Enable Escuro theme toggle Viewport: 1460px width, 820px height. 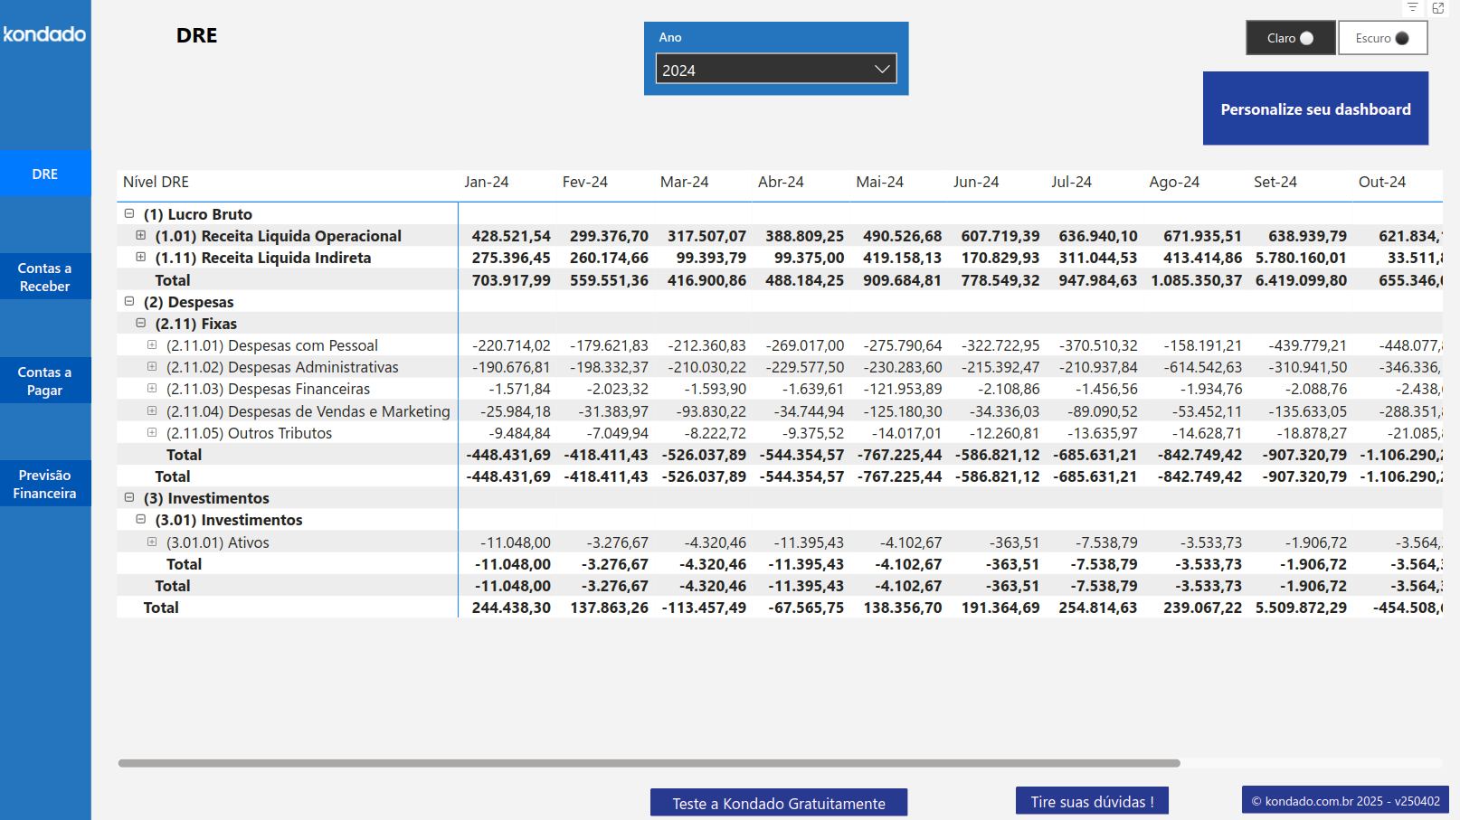click(x=1382, y=38)
